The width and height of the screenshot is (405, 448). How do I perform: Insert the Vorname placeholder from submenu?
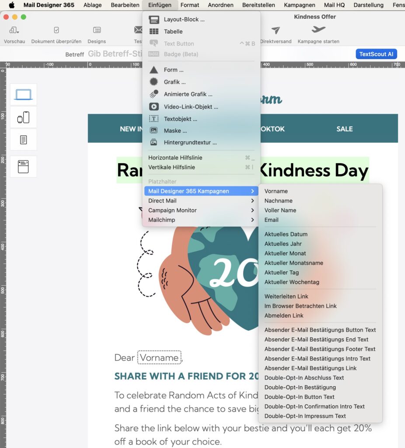320,191
